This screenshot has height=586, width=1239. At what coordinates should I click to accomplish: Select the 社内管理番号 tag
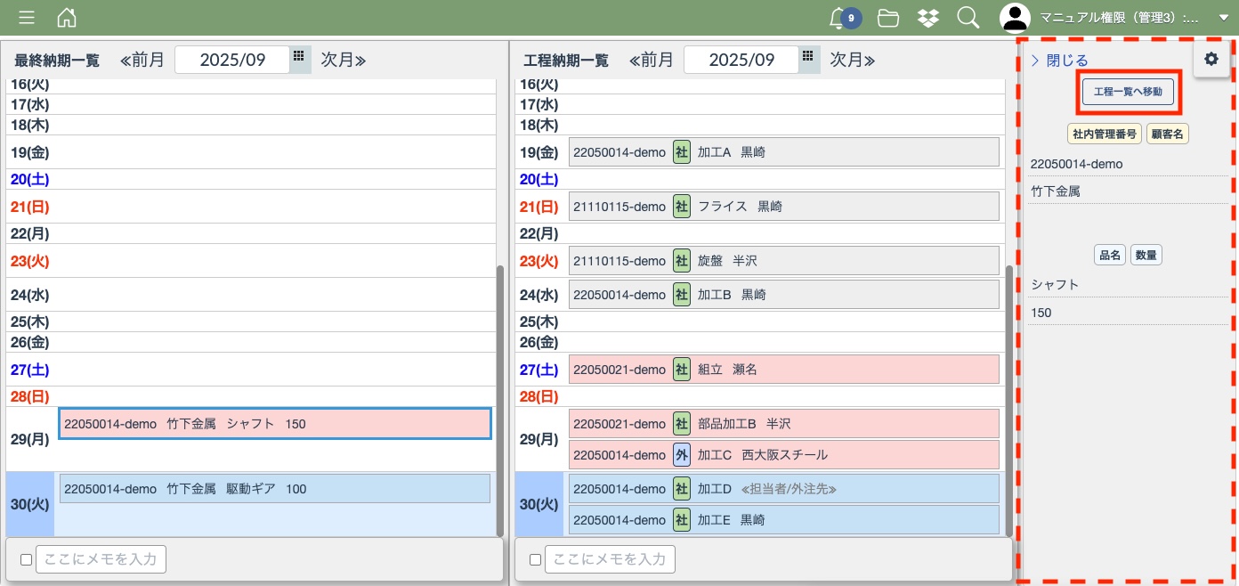click(x=1104, y=134)
